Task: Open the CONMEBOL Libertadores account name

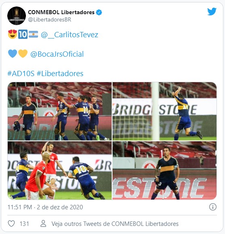Action: pos(61,12)
